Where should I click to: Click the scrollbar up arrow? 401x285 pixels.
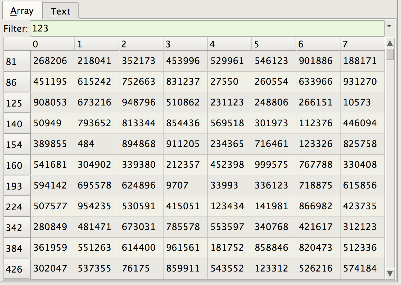390,43
